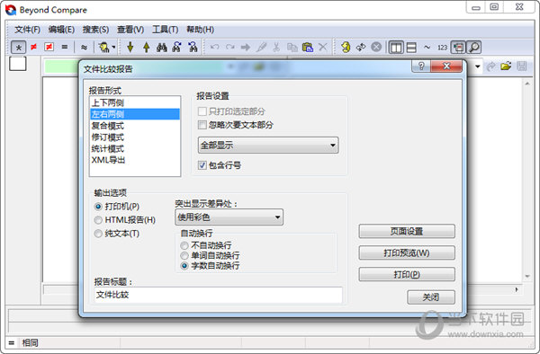Image resolution: width=540 pixels, height=354 pixels.
Task: Open the right path dropdown arrow
Action: click(x=477, y=66)
